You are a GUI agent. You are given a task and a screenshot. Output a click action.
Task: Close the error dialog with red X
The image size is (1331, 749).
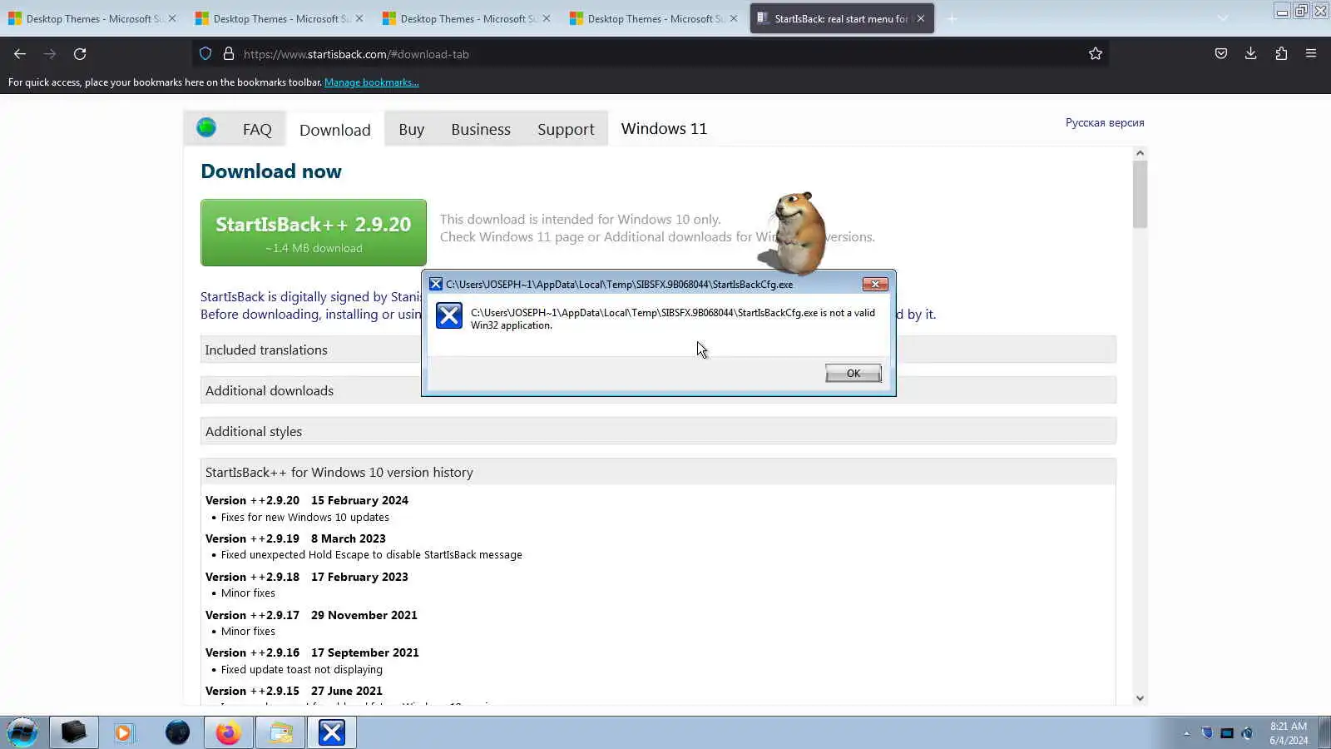click(875, 284)
